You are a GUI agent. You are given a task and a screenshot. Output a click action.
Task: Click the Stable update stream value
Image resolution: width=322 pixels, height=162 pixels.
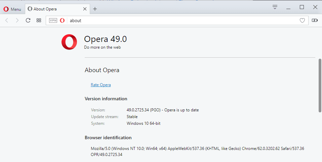[132, 117]
